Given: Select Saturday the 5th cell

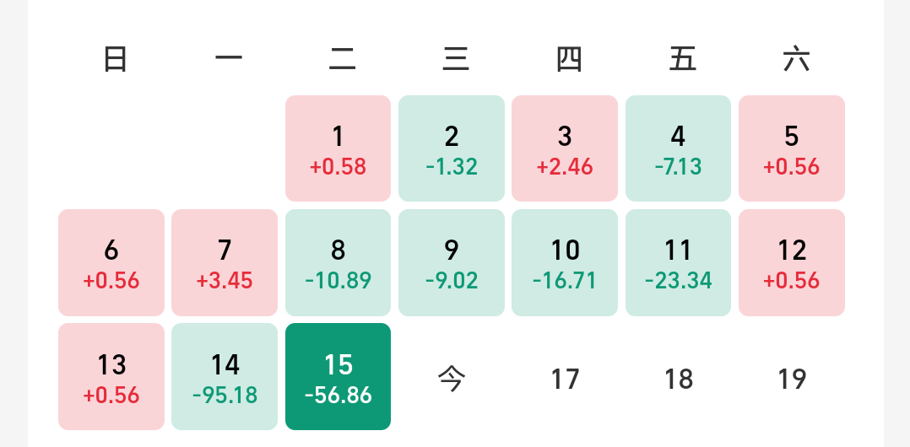Looking at the screenshot, I should [792, 148].
